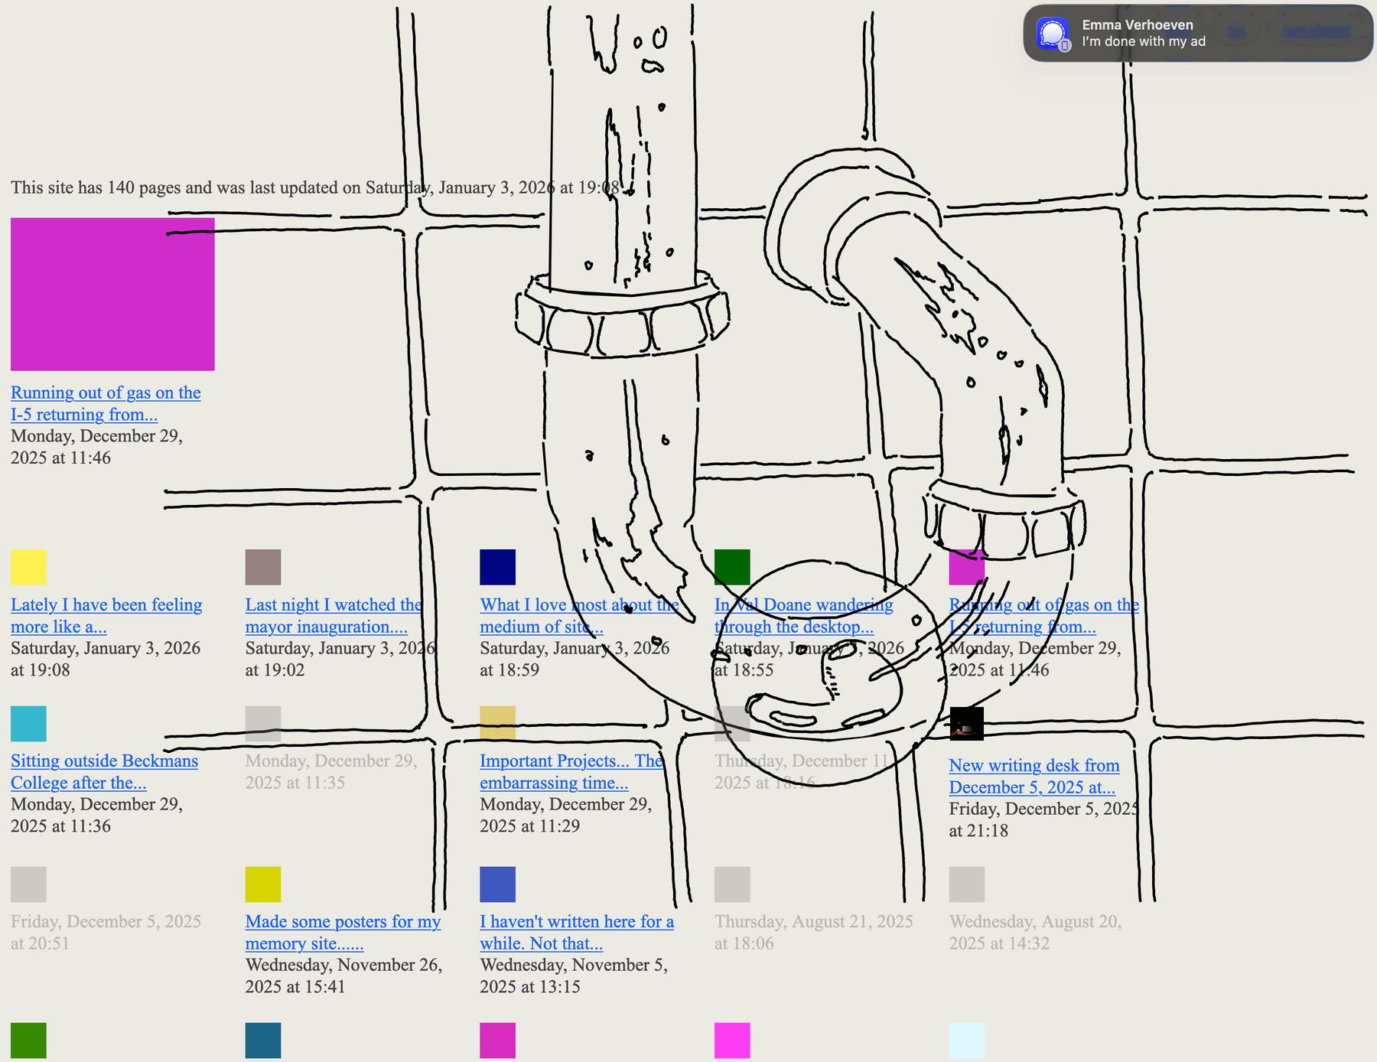Open the rss link near the page top
1377x1062 pixels.
(1235, 32)
